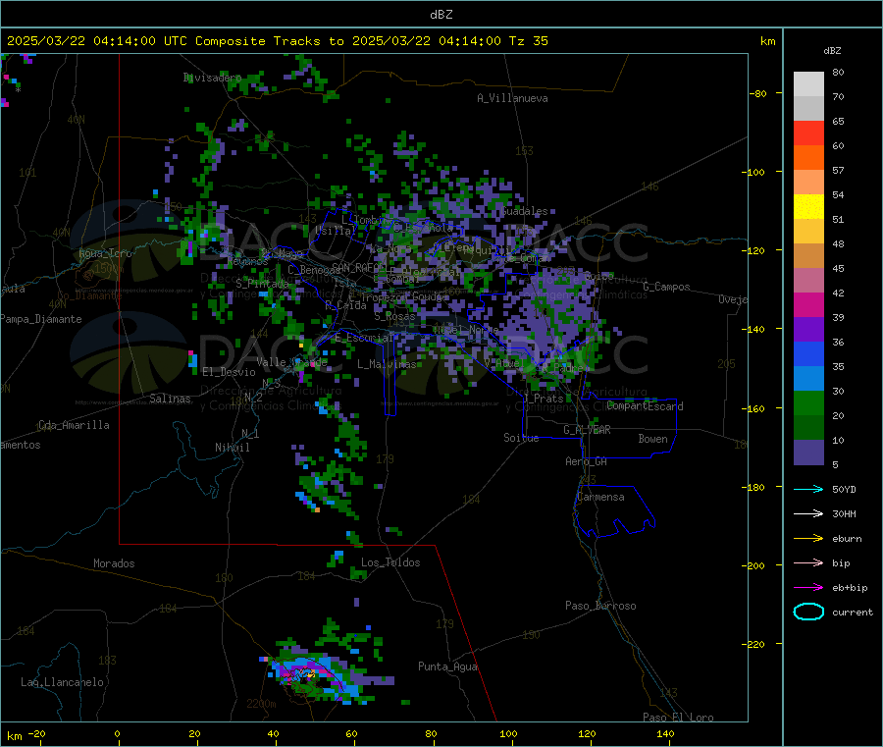Click the 54 dBZ yellow color swatch

[x=808, y=207]
